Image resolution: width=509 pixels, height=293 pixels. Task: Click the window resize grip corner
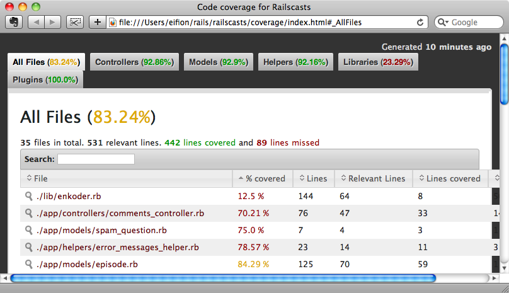(505, 289)
